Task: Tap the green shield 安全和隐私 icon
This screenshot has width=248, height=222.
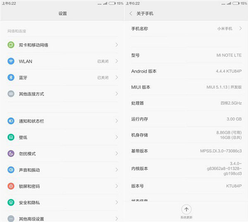Action: (x=11, y=202)
